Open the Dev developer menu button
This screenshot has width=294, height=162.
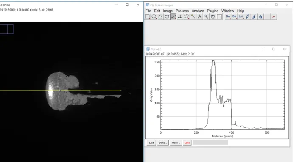click(x=228, y=16)
